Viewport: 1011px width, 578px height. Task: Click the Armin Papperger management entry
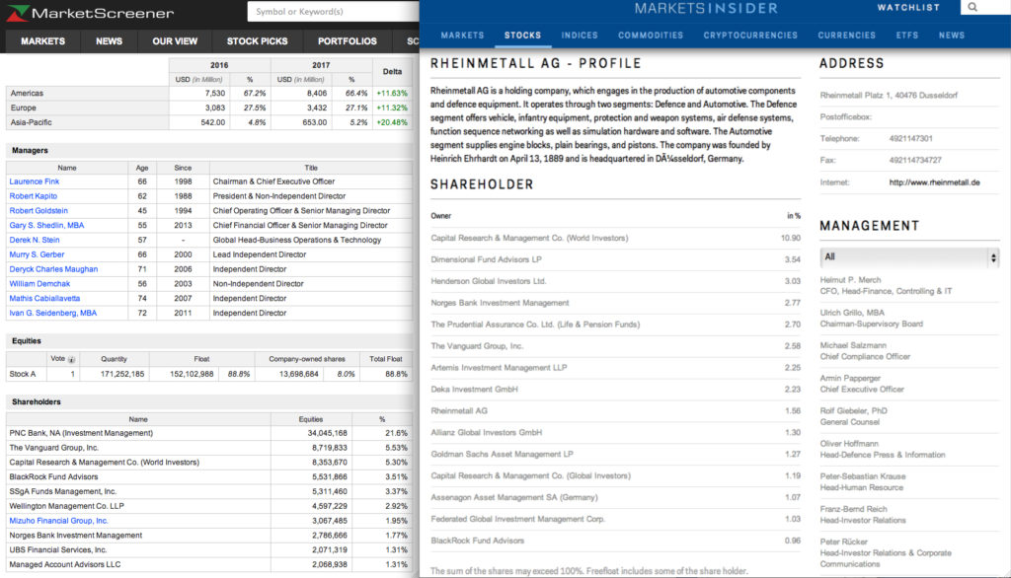[862, 384]
